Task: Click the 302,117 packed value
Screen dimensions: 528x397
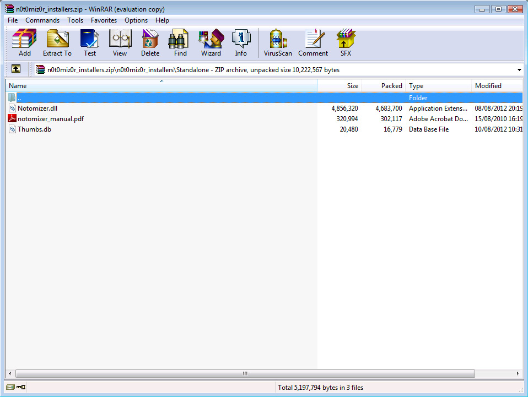Action: [x=391, y=119]
